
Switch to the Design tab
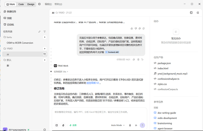tap(31, 4)
